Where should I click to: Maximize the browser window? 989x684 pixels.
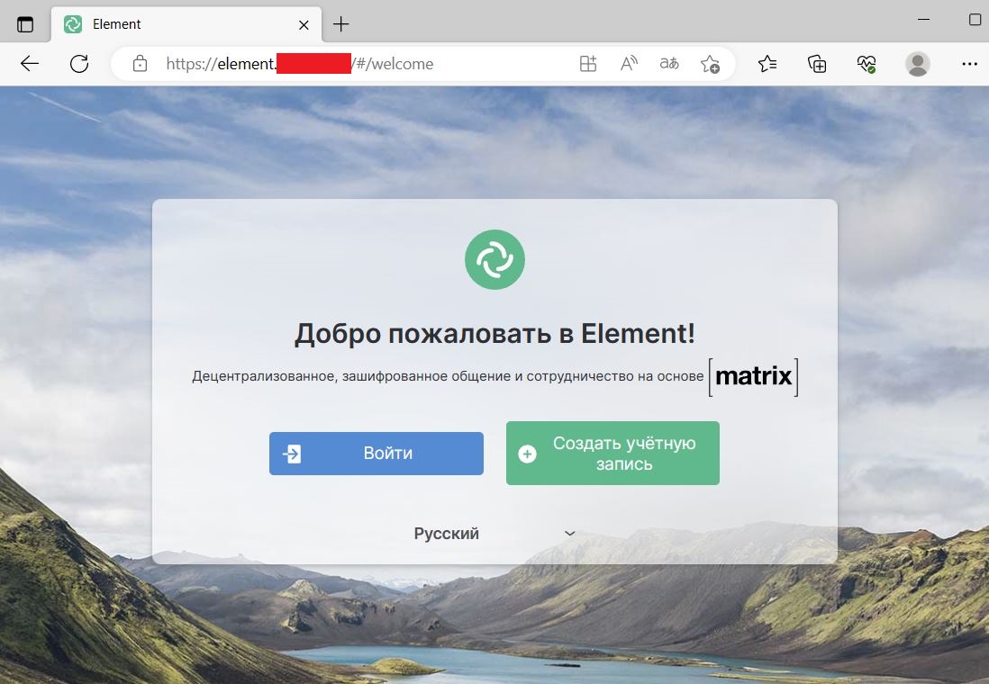(975, 20)
